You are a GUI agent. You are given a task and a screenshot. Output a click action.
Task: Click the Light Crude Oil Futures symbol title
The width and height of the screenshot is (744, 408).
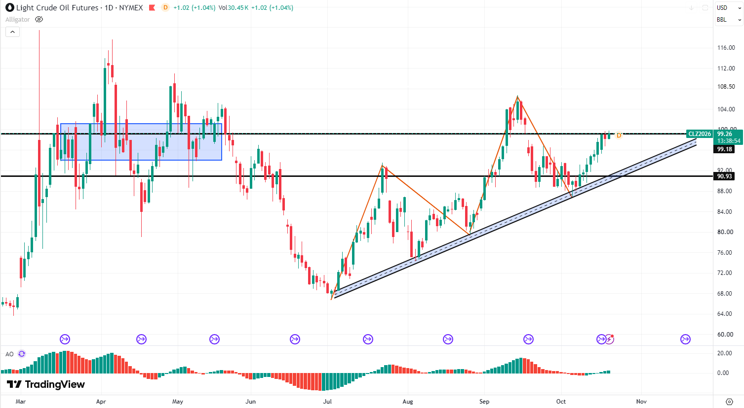tap(57, 8)
